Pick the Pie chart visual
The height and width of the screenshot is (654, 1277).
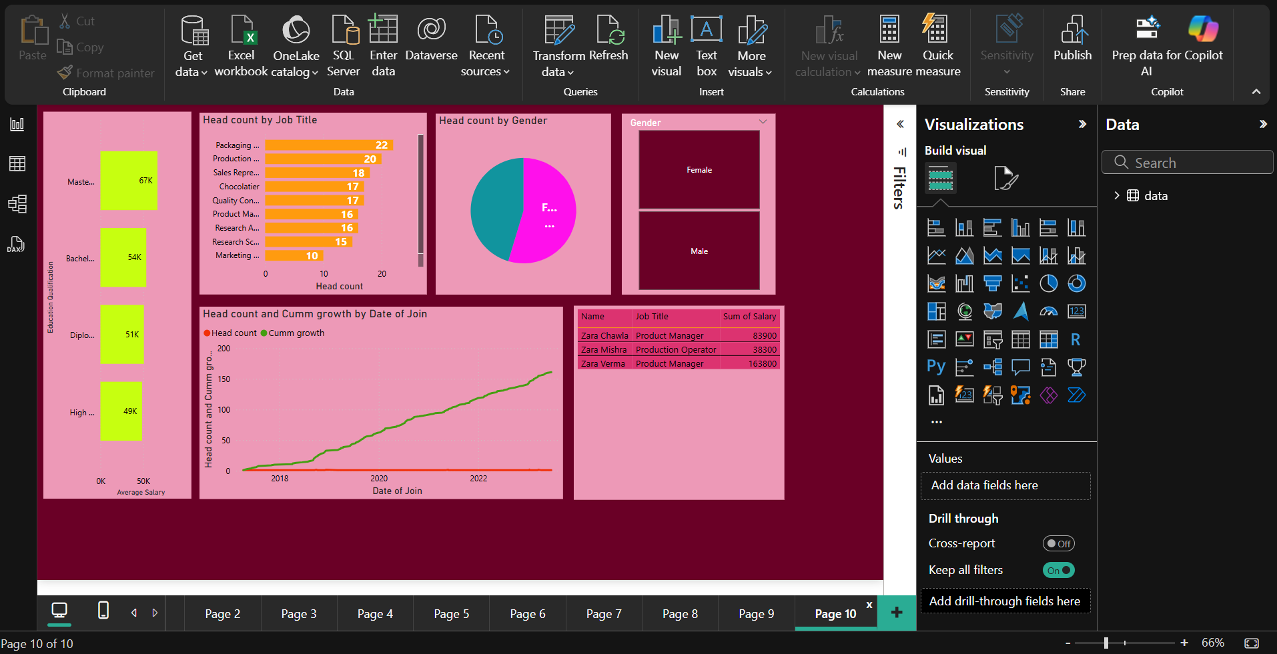1048,284
